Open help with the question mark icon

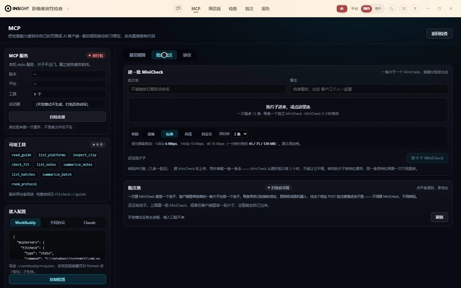tap(415, 9)
